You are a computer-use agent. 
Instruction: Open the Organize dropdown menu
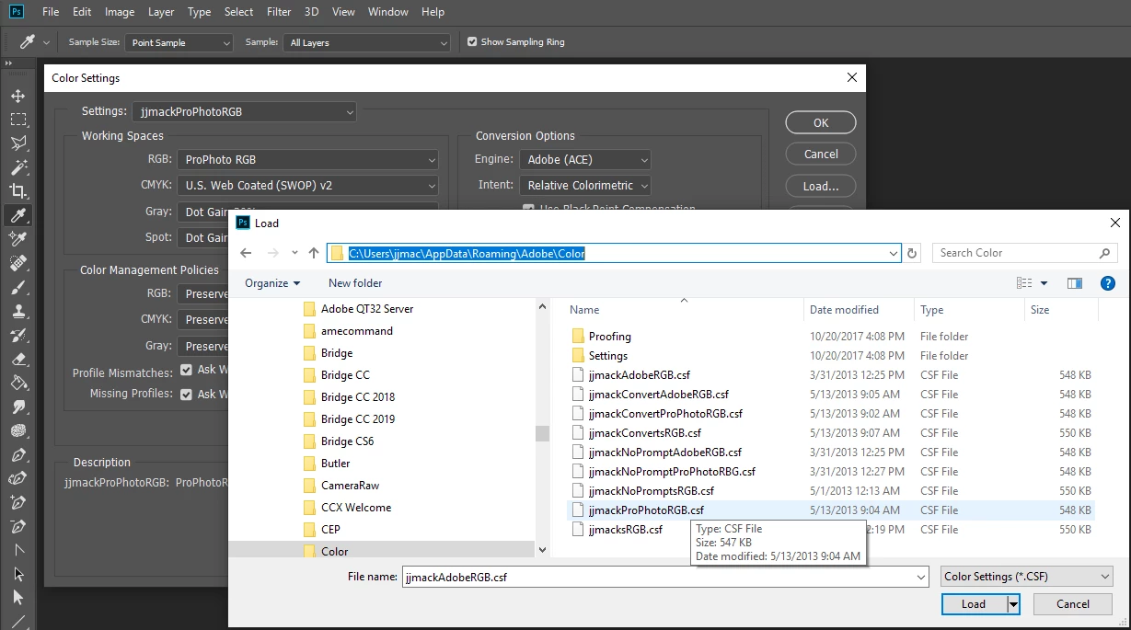(272, 283)
